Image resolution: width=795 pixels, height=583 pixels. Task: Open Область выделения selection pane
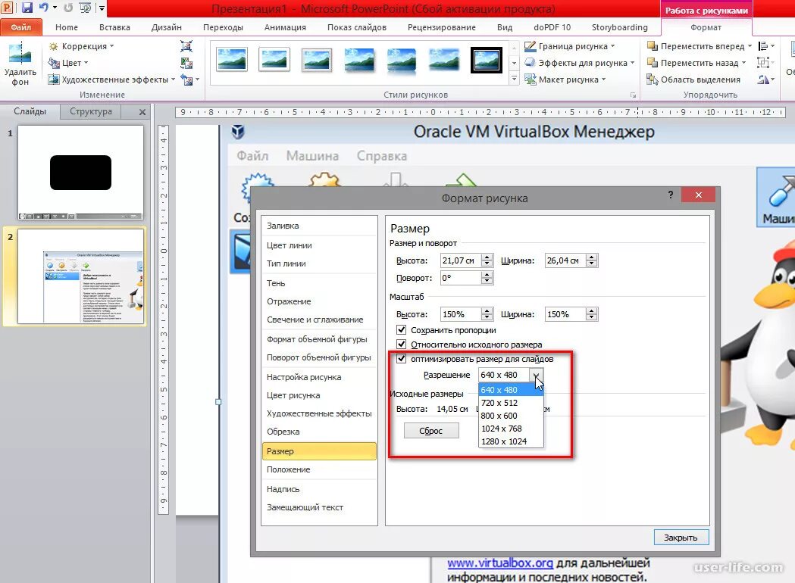click(693, 79)
